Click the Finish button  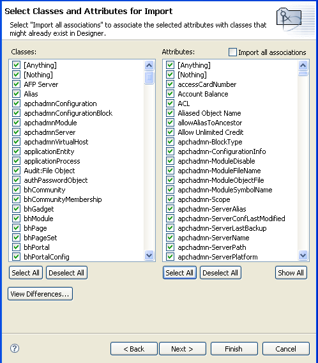[234, 349]
